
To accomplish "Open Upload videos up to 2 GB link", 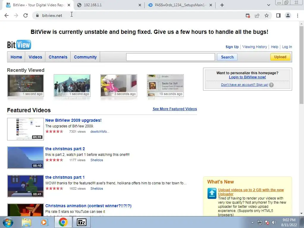I will 251,192.
